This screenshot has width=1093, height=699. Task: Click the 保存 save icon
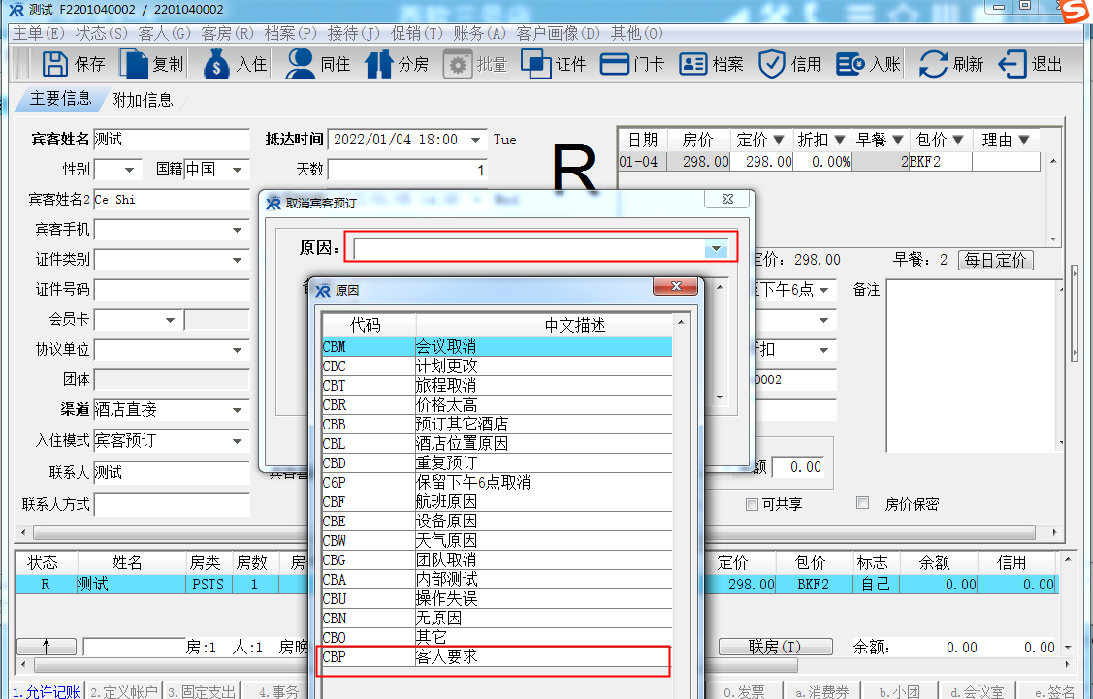55,64
